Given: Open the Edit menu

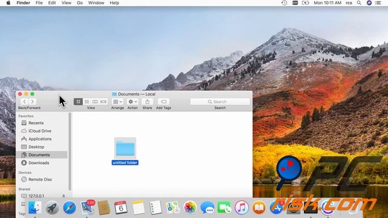Looking at the screenshot, I should pyautogui.click(x=52, y=3).
